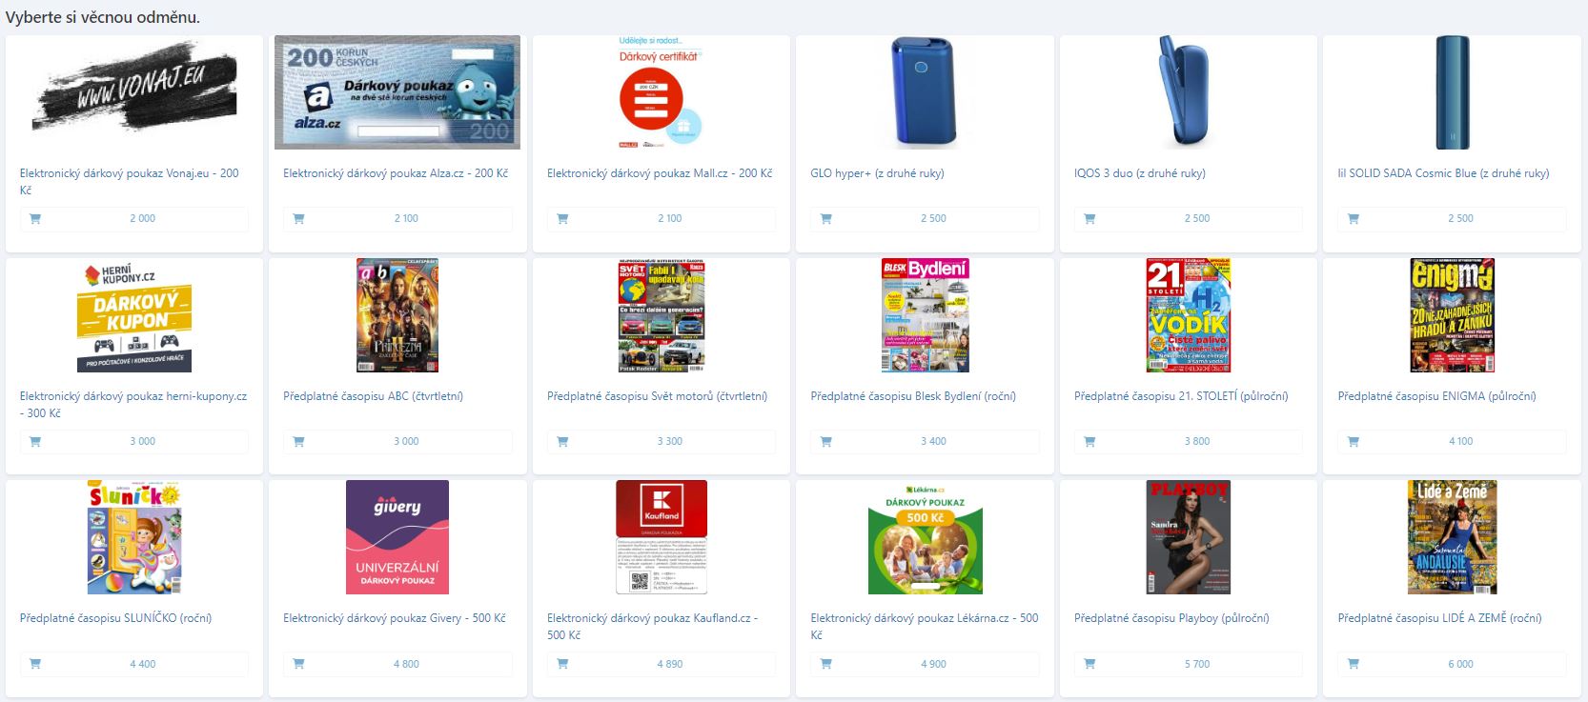Click cart icon for IQOS 3 duo
This screenshot has width=1588, height=702.
click(x=1089, y=219)
